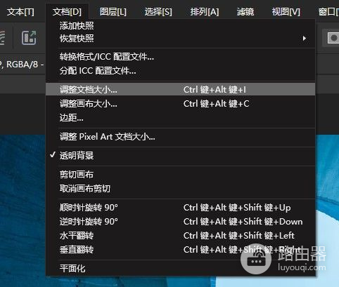The width and height of the screenshot is (339, 287).
Task: Open the 边距... dialog
Action: point(180,118)
